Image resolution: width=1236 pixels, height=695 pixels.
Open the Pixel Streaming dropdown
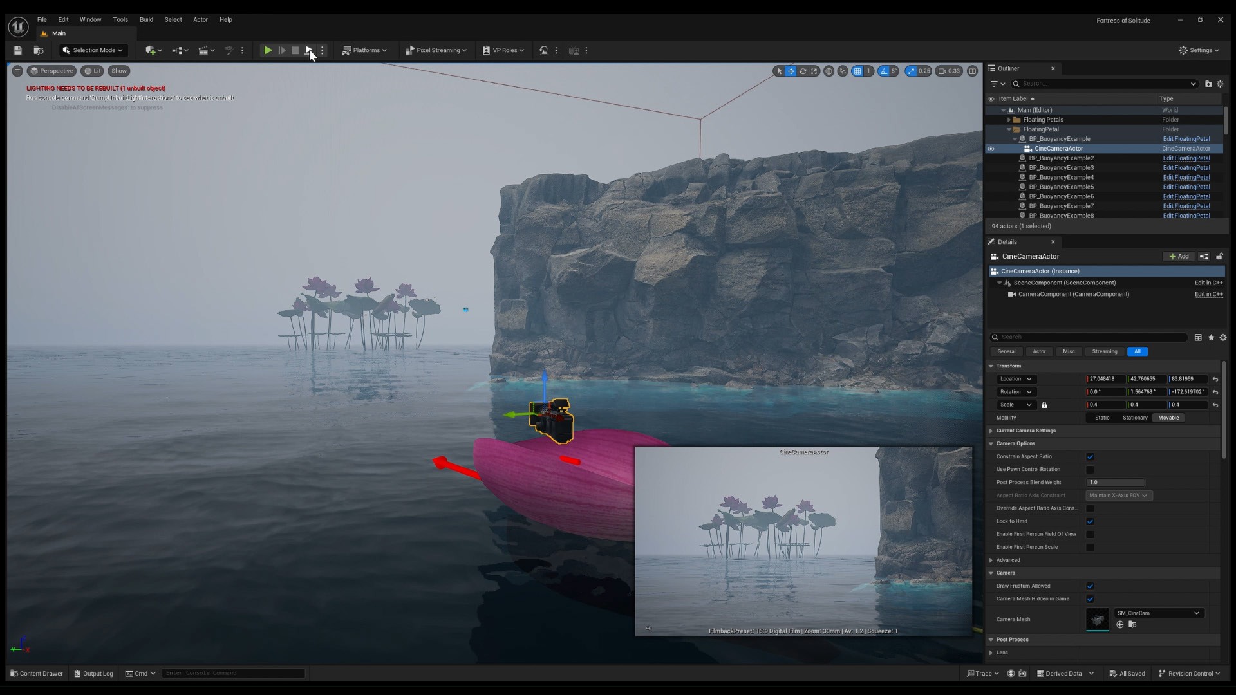(436, 50)
